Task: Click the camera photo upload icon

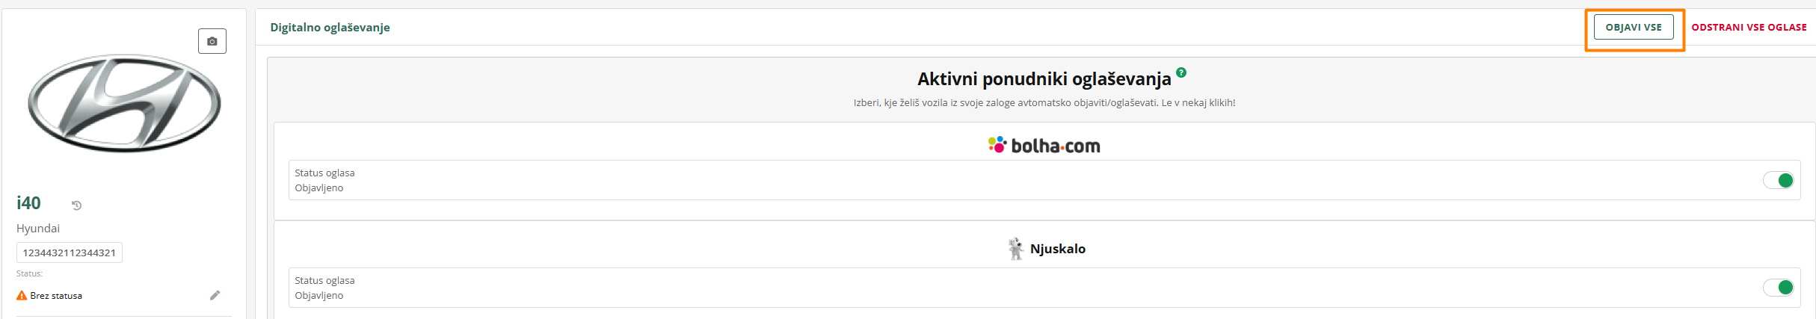Action: coord(212,41)
